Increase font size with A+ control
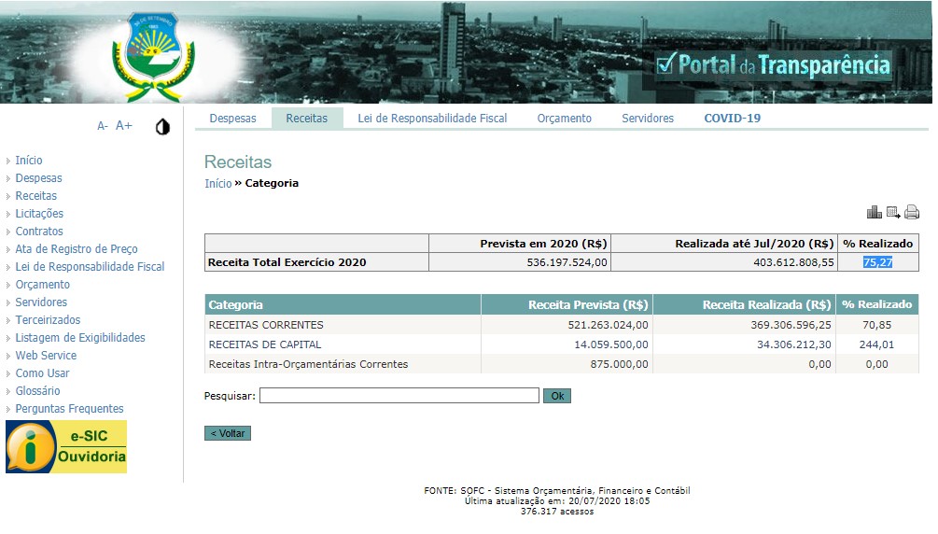This screenshot has height=534, width=938. point(124,126)
